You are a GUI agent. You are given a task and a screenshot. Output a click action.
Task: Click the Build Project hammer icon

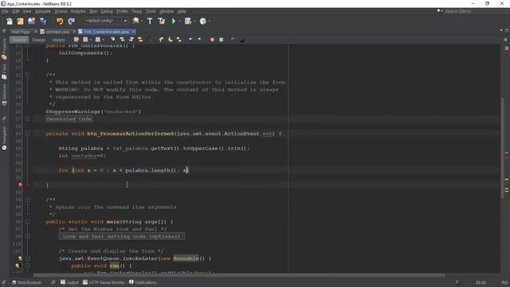tap(150, 22)
